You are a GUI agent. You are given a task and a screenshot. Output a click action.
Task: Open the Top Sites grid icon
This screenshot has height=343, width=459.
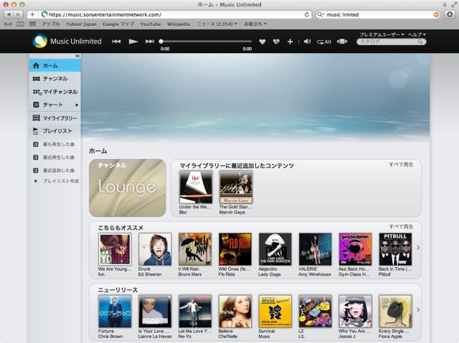[32, 24]
